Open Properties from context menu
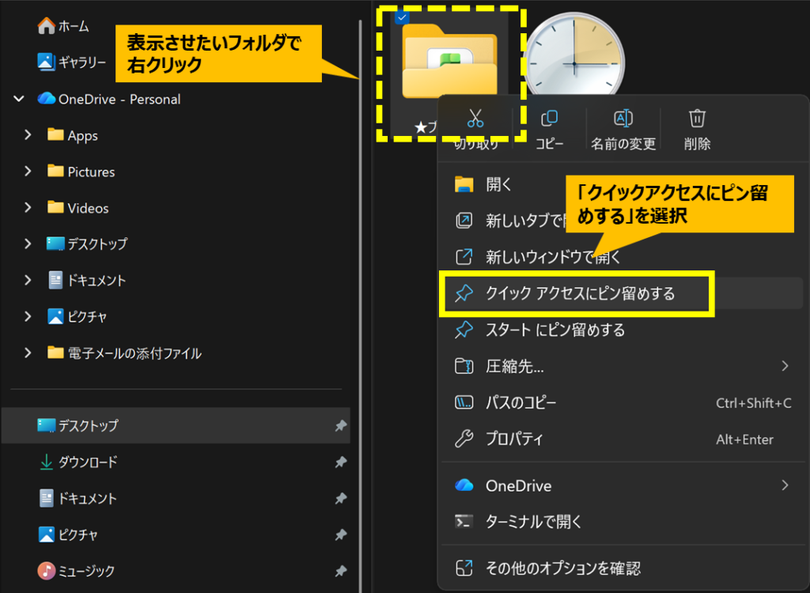Viewport: 810px width, 593px height. click(514, 440)
